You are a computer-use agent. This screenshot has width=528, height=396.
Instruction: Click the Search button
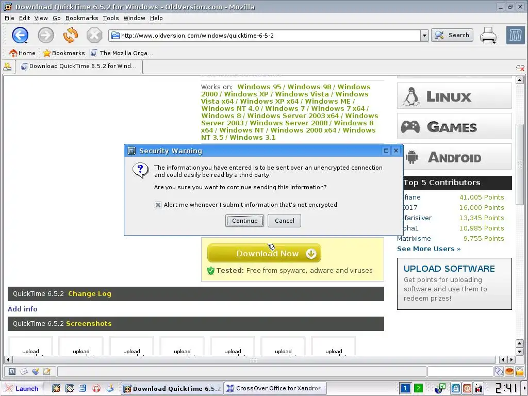click(452, 35)
